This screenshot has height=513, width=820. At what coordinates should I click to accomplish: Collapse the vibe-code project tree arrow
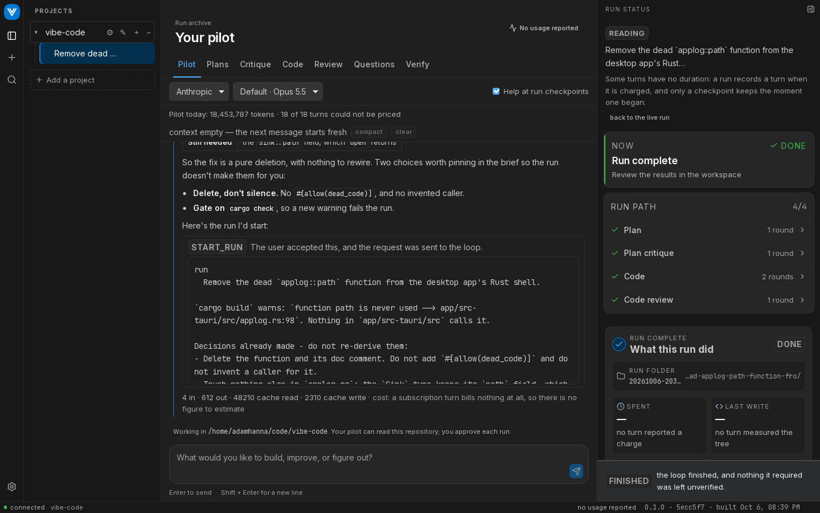[x=36, y=32]
